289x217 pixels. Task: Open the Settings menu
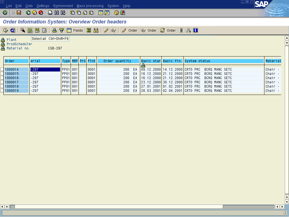(43, 6)
